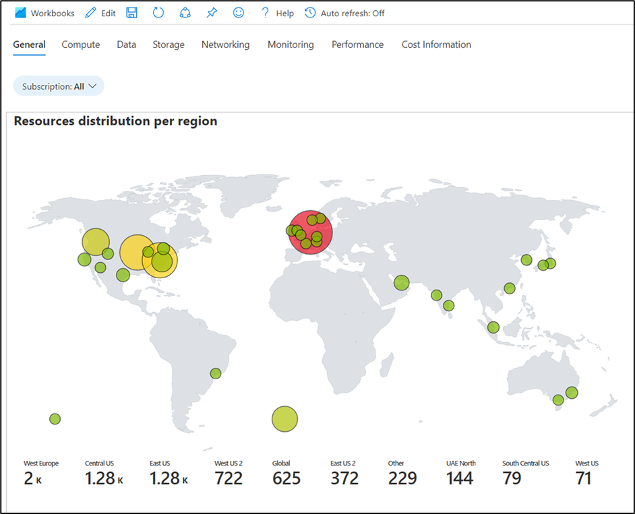Click the Global bubble below Africa

(284, 419)
